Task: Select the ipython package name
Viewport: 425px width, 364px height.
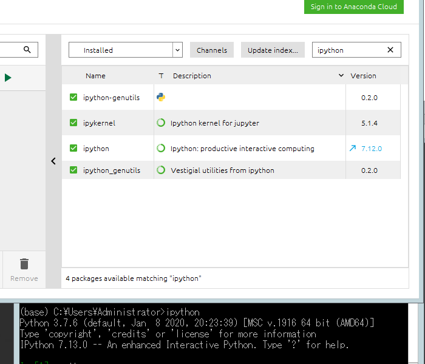Action: pos(96,149)
